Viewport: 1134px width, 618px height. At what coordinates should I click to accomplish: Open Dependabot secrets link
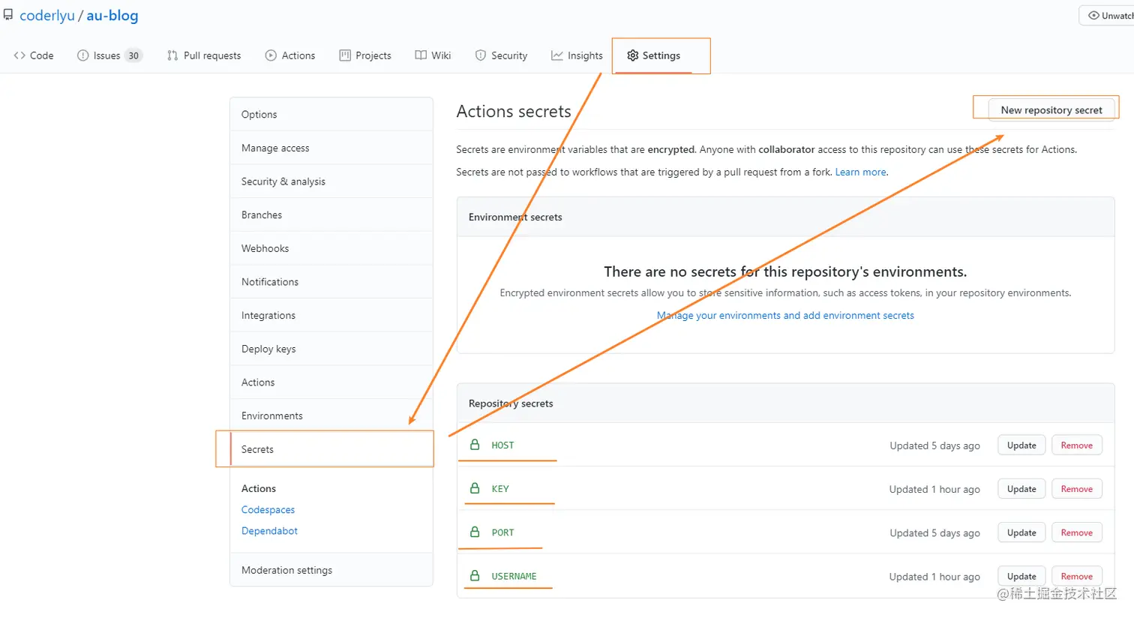click(269, 531)
